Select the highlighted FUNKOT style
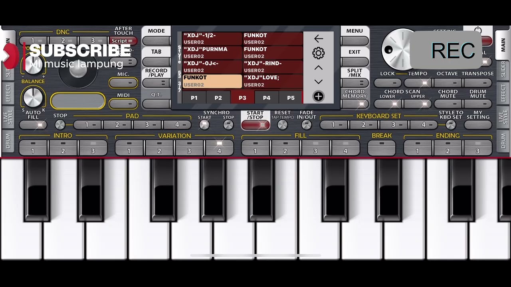 click(x=212, y=81)
